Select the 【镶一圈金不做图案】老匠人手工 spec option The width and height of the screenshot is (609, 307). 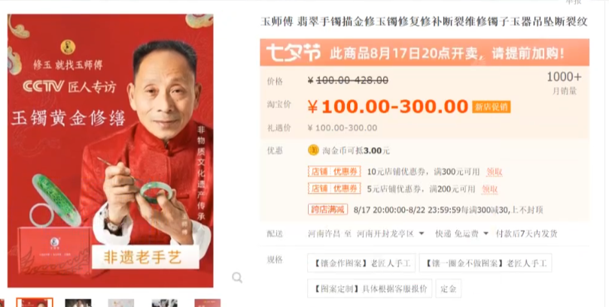[486, 263]
